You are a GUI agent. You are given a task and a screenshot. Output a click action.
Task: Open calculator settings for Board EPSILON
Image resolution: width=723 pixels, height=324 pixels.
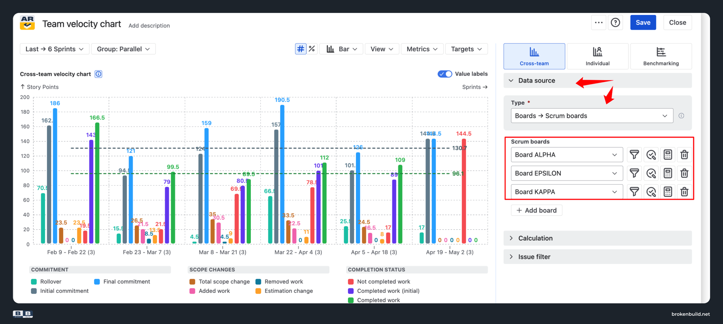[x=668, y=173]
